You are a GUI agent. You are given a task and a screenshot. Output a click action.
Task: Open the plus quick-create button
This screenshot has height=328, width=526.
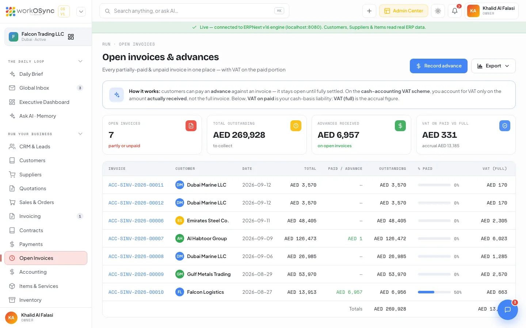tap(369, 11)
